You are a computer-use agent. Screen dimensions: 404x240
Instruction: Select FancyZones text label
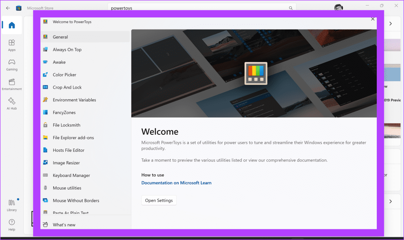pyautogui.click(x=64, y=112)
